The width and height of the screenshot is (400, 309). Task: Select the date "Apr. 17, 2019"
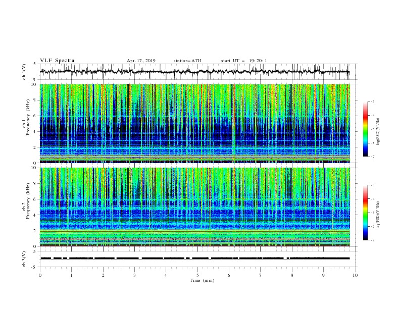click(141, 61)
